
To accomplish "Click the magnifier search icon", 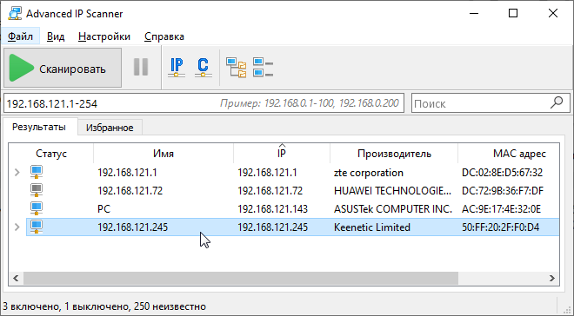I will click(x=557, y=102).
